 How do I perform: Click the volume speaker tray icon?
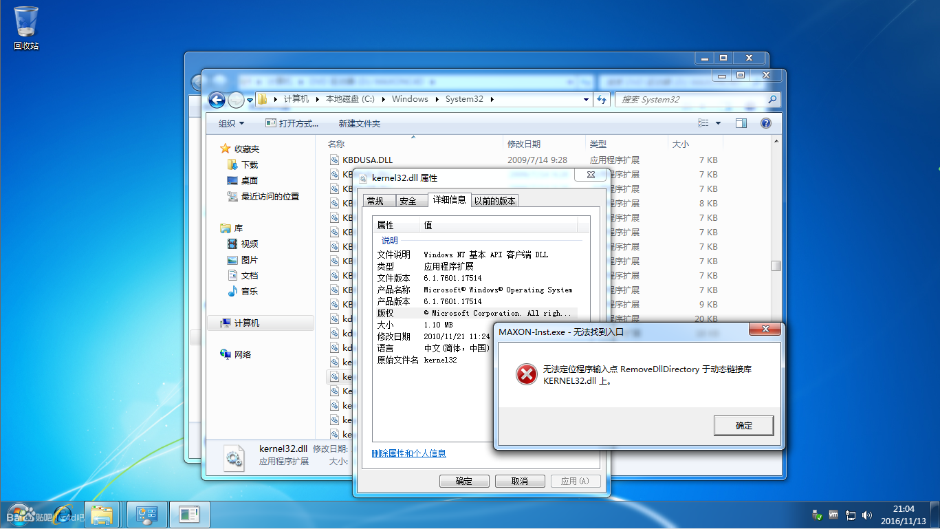click(866, 515)
